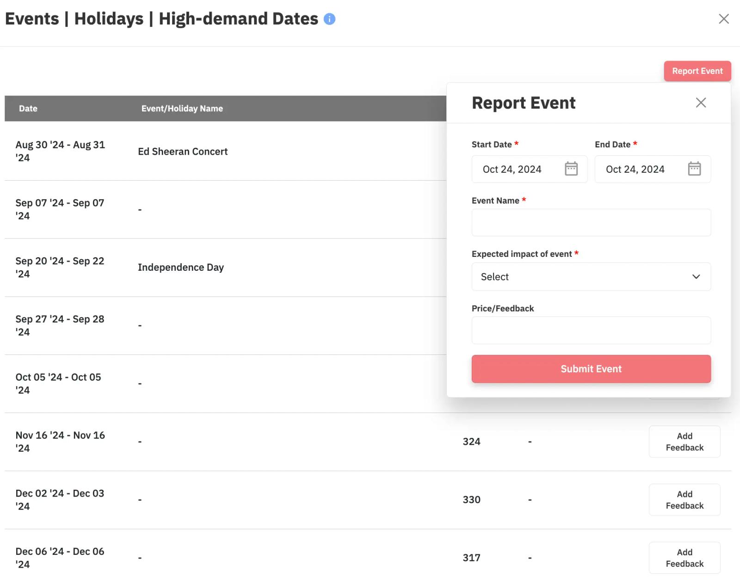
Task: Click the Oct 05 '24 date cell
Action: (x=58, y=383)
